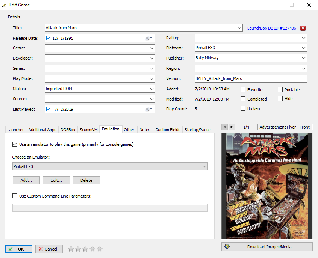Set rating to the fourth star
318x258 pixels.
[x=92, y=249]
